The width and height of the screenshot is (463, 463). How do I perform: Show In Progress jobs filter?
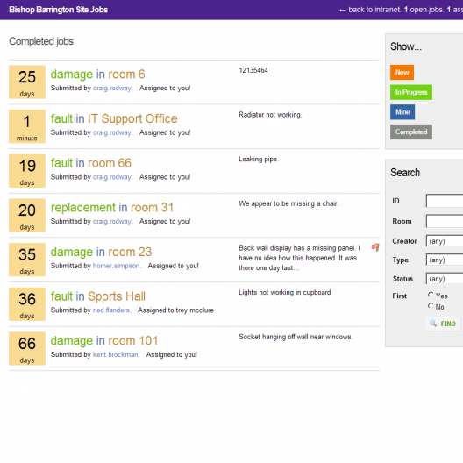coord(411,92)
